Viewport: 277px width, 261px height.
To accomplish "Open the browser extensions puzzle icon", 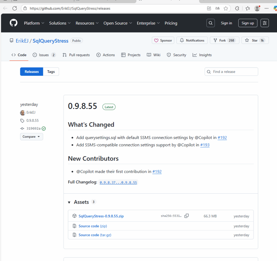I will 237,8.
